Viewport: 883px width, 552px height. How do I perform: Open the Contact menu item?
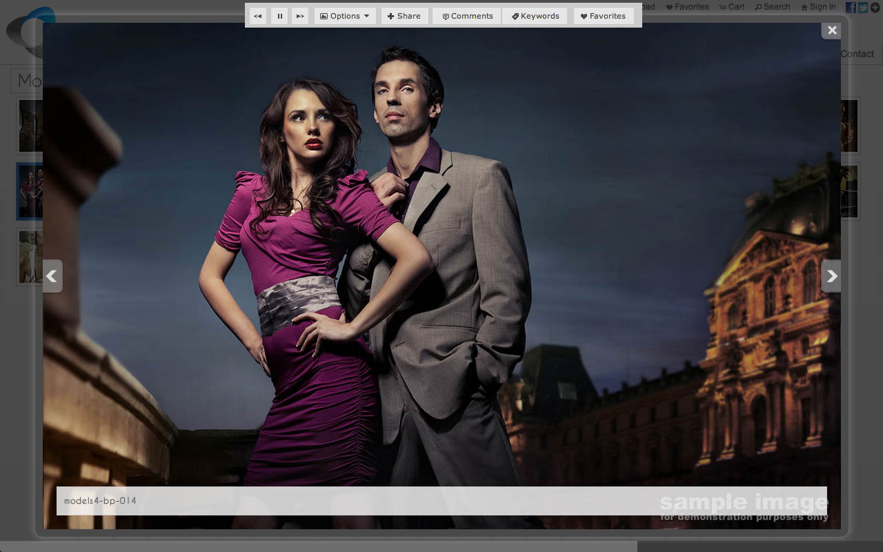pyautogui.click(x=857, y=54)
